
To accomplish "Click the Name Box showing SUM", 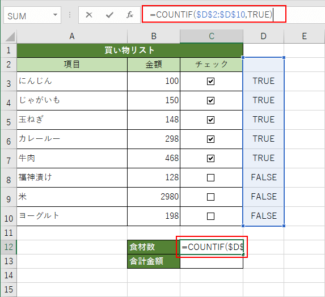I will coord(32,15).
